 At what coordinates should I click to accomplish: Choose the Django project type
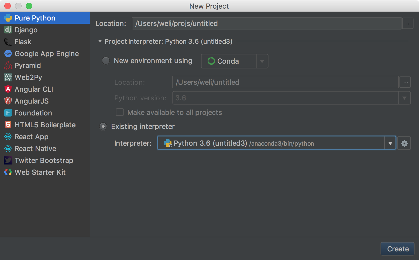45,30
